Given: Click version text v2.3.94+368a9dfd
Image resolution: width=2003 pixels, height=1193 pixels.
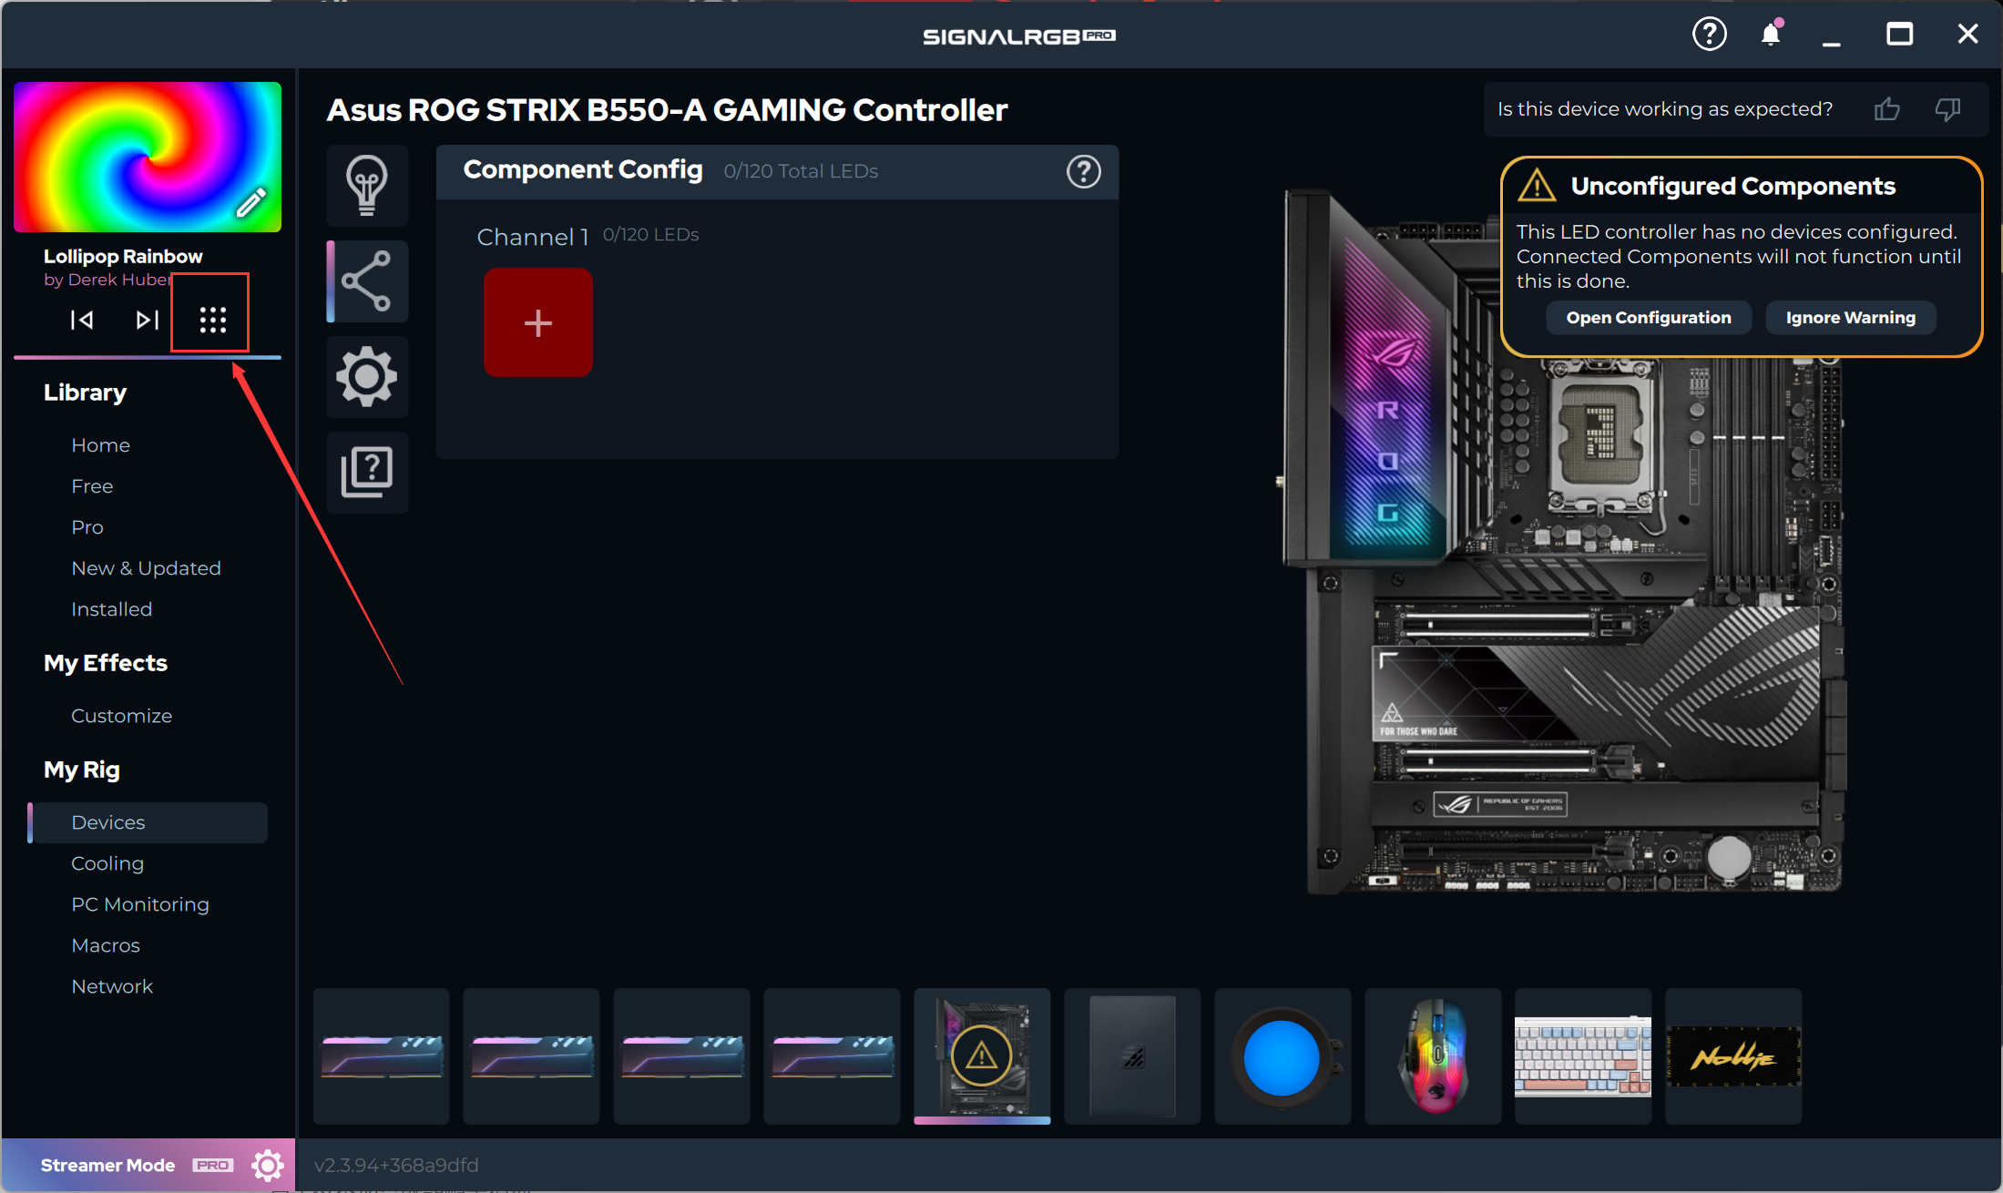Looking at the screenshot, I should coord(396,1165).
